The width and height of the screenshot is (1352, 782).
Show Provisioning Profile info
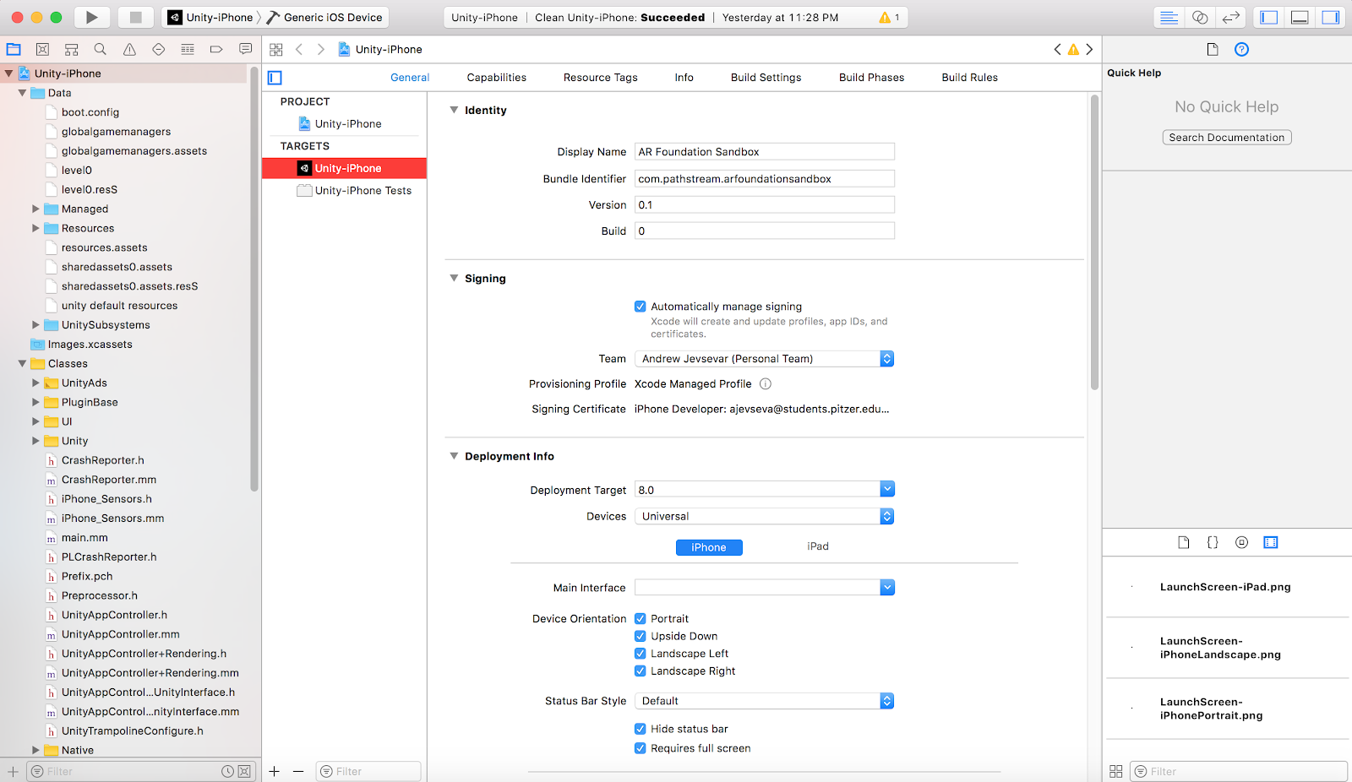766,384
